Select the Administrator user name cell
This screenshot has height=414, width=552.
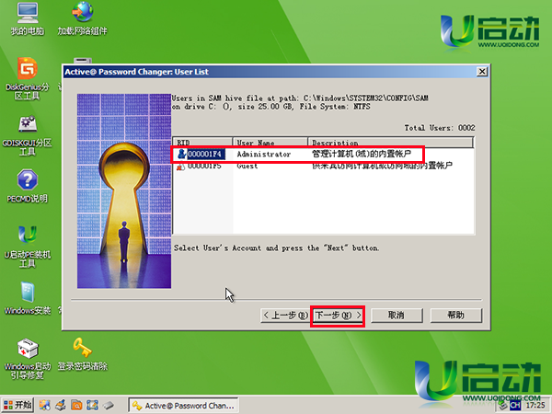(264, 155)
